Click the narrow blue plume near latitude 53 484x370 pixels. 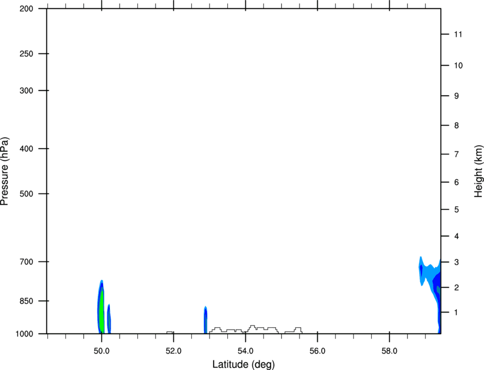point(206,320)
